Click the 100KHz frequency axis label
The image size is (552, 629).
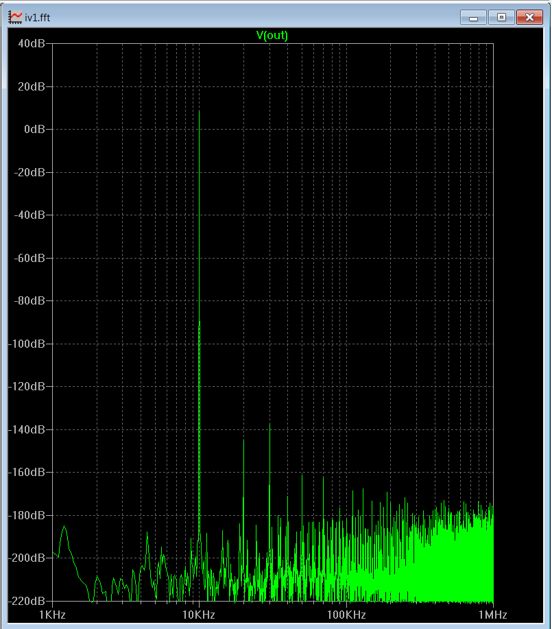pyautogui.click(x=346, y=615)
